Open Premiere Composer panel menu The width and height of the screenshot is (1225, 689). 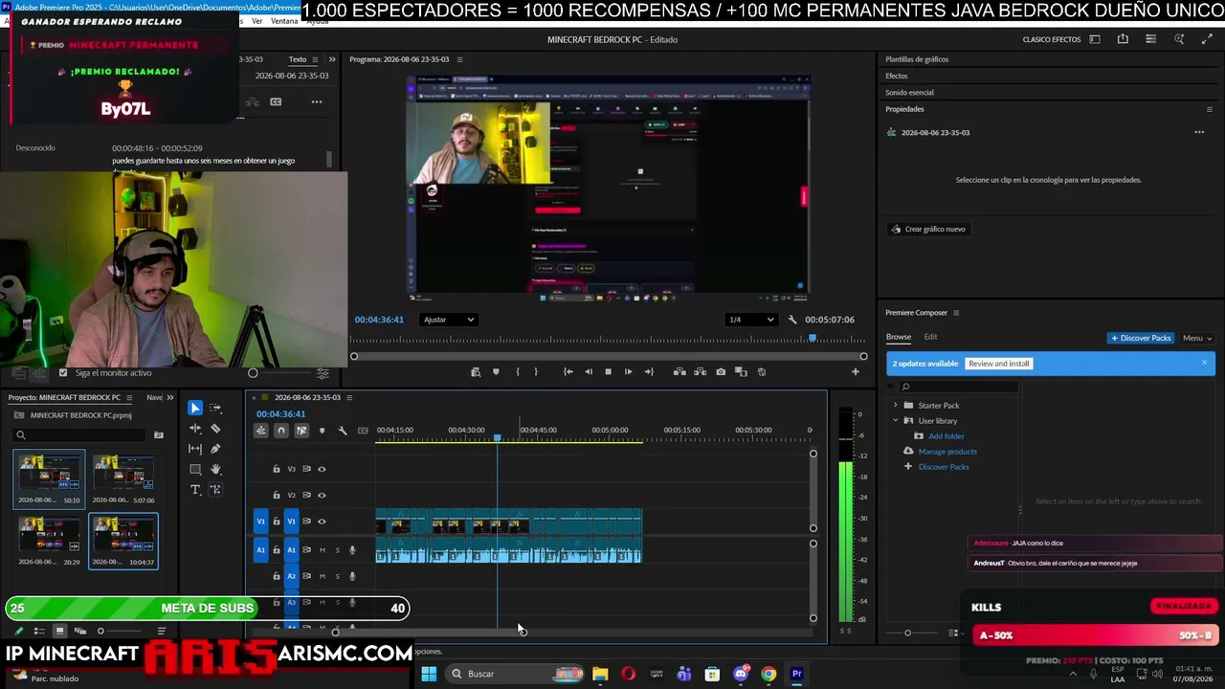[x=955, y=313]
